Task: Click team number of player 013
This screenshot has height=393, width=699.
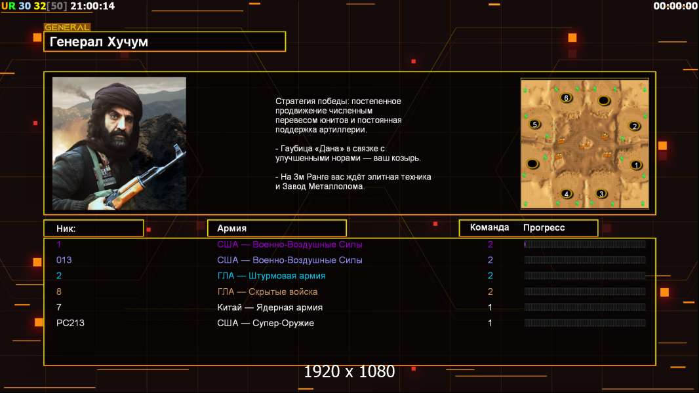Action: pyautogui.click(x=490, y=260)
